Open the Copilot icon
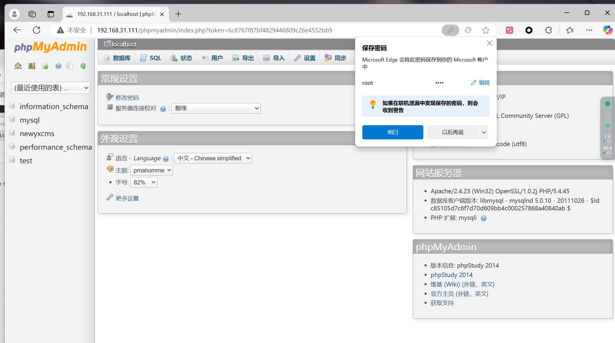The height and width of the screenshot is (343, 615). click(x=607, y=30)
